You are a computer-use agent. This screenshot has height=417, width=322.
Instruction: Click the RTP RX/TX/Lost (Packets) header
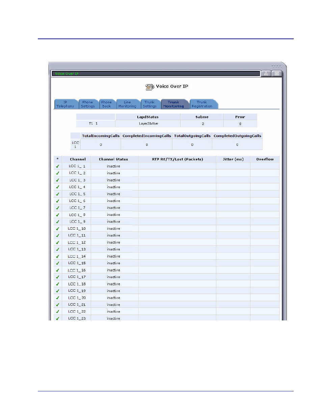point(178,159)
